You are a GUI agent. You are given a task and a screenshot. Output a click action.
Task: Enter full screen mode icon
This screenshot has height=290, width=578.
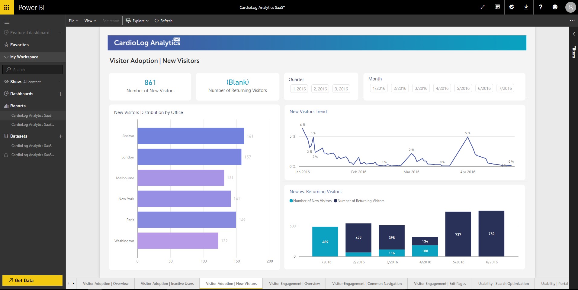483,7
